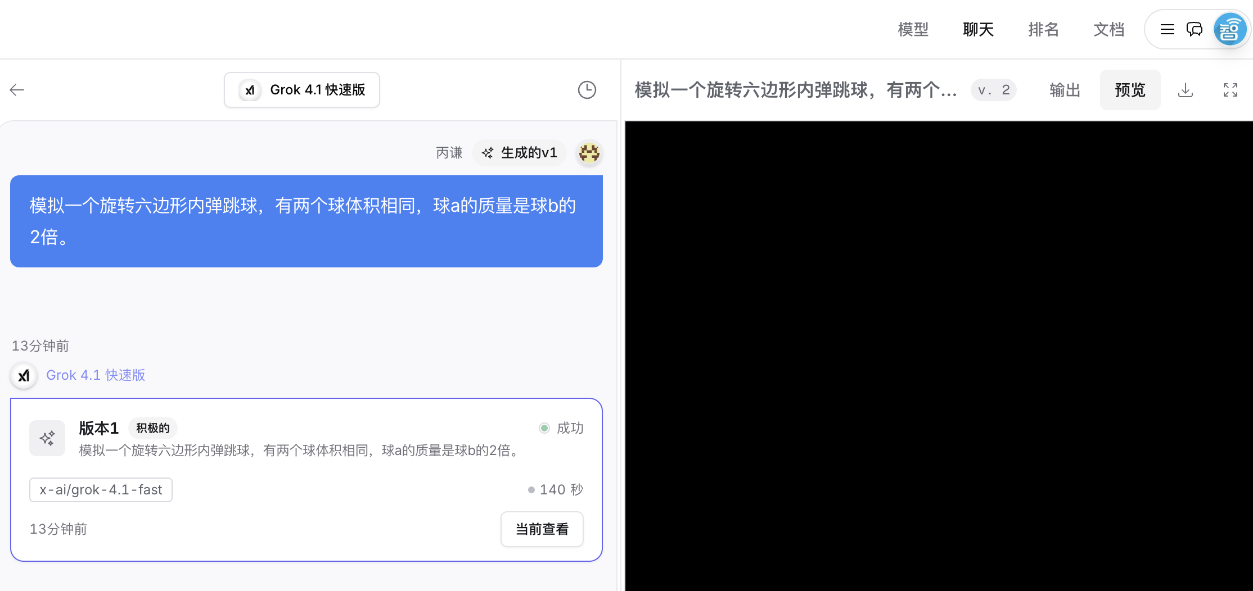
Task: Switch to the 预览 tab
Action: pos(1130,89)
